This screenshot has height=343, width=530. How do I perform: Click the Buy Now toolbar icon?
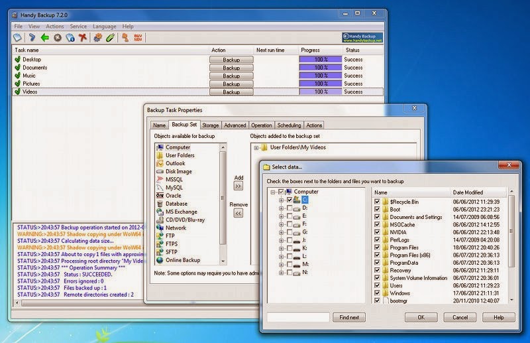pos(138,37)
